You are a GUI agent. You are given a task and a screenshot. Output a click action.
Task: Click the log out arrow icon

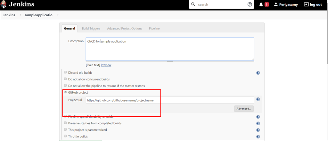306,4
